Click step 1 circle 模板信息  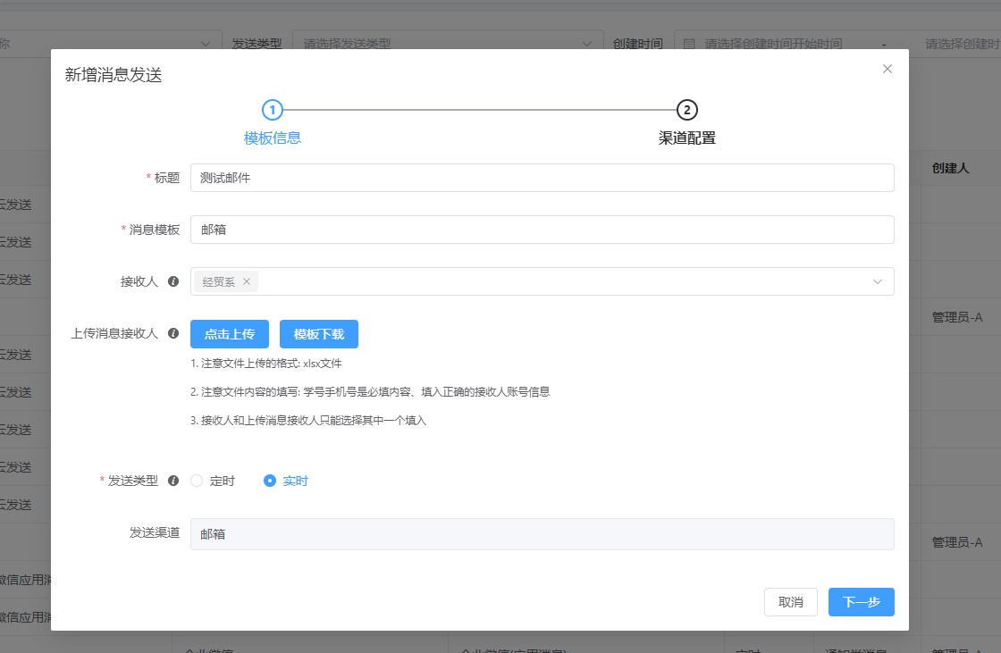pos(273,110)
